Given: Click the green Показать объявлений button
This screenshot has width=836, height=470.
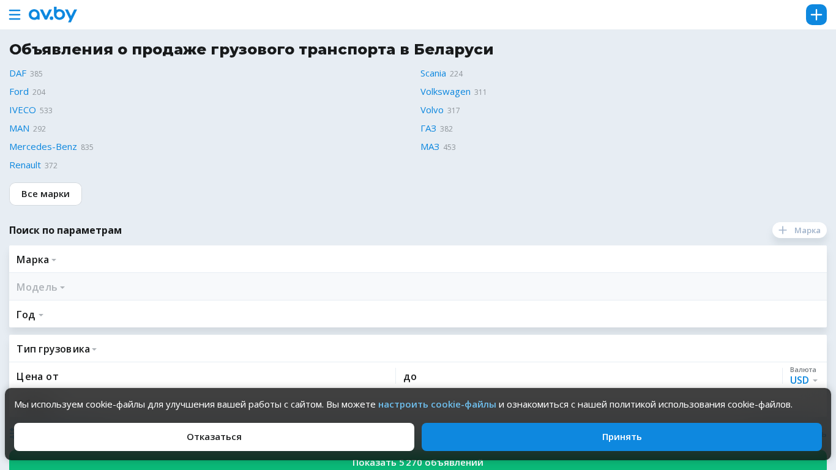Looking at the screenshot, I should tap(417, 463).
